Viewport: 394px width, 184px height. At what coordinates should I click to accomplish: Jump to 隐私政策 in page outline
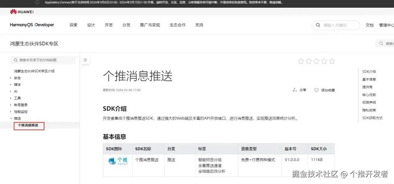click(x=369, y=110)
